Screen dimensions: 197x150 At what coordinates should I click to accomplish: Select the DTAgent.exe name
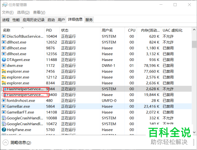coord(19,60)
